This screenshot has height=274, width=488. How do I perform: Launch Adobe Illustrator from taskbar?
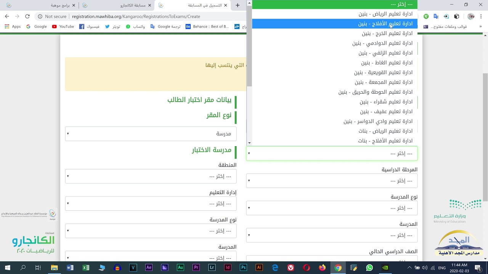259,268
